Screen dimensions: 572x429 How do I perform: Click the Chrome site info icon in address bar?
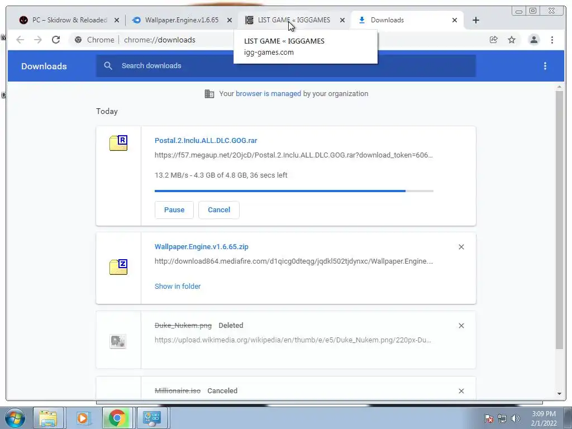point(78,40)
